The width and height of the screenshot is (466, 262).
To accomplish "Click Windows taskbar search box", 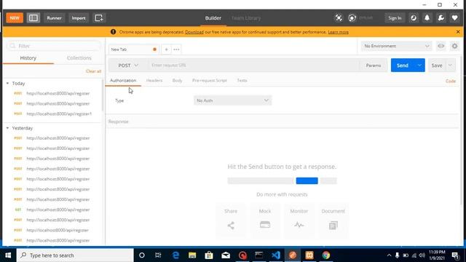I will click(x=75, y=255).
